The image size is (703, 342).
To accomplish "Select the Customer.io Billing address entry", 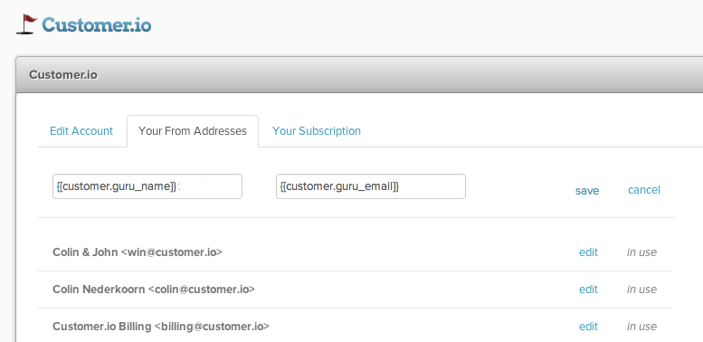I will click(161, 327).
